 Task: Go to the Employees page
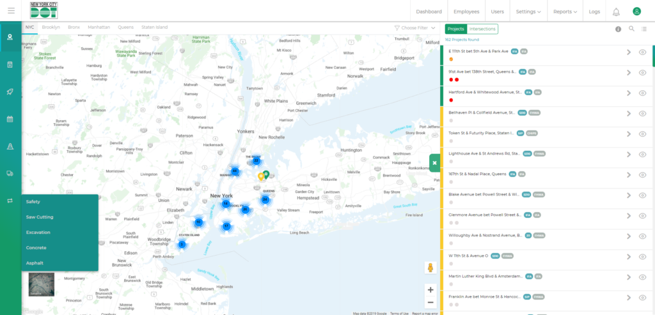click(466, 12)
